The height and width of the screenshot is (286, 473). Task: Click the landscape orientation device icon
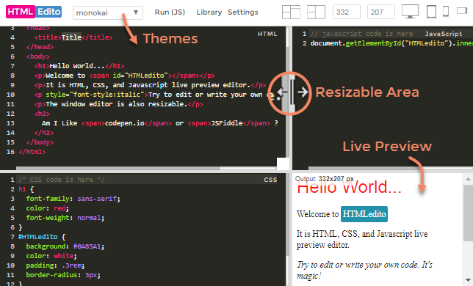coord(462,11)
